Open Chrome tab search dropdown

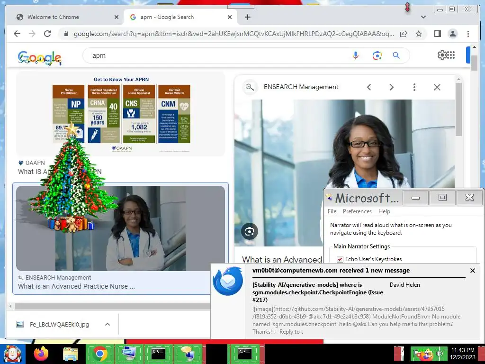point(423,17)
